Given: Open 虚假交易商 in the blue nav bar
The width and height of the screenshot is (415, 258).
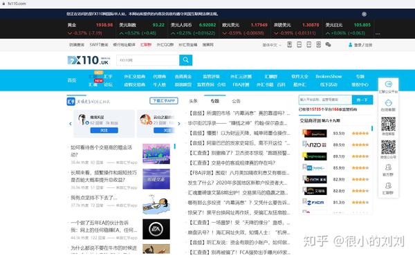Looking at the screenshot, I should pyautogui.click(x=134, y=84).
